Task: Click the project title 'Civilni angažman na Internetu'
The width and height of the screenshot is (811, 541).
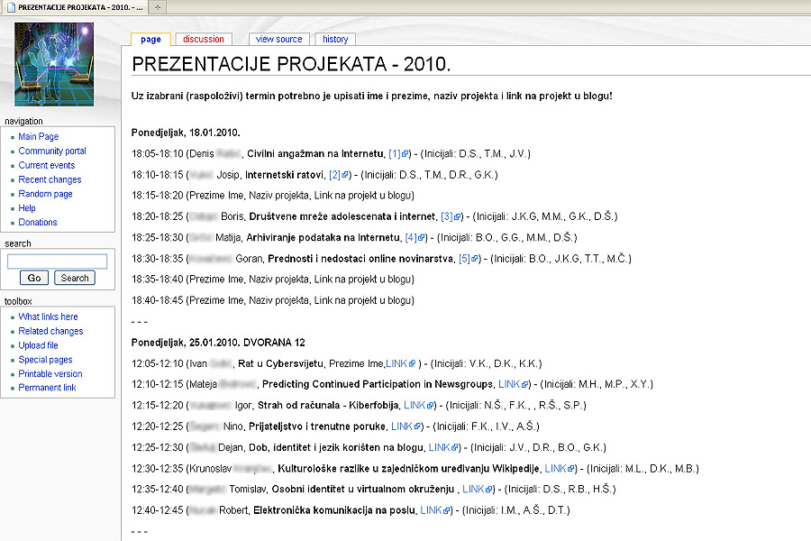Action: (315, 154)
